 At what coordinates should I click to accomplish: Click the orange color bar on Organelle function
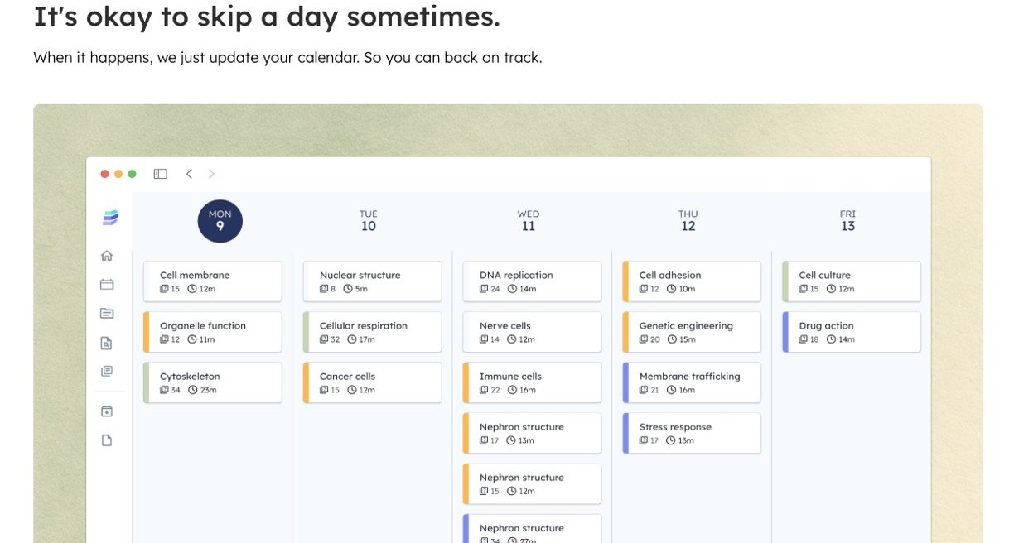pos(146,332)
